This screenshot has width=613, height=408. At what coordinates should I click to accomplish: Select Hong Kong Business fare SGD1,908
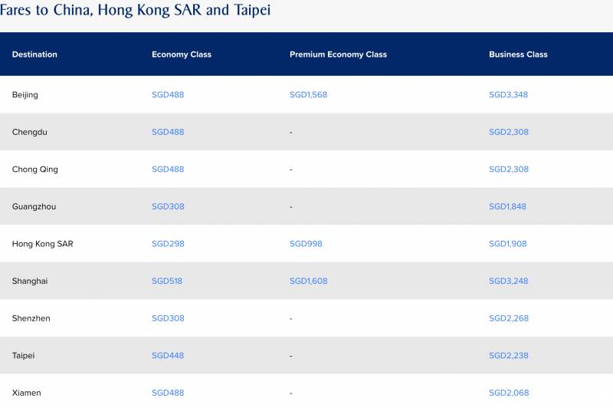(507, 244)
